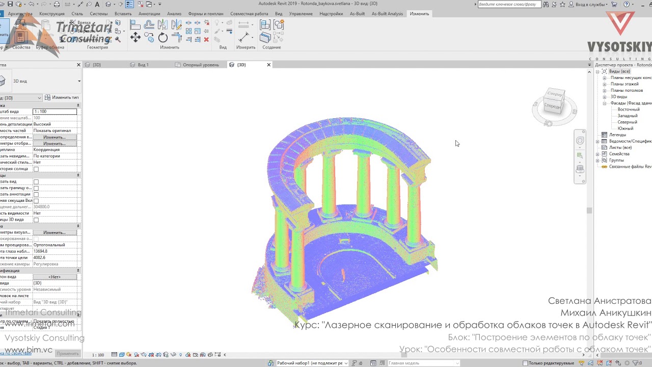Image resolution: width=652 pixels, height=367 pixels.
Task: Click the Worksets icon in status bar
Action: [271, 363]
